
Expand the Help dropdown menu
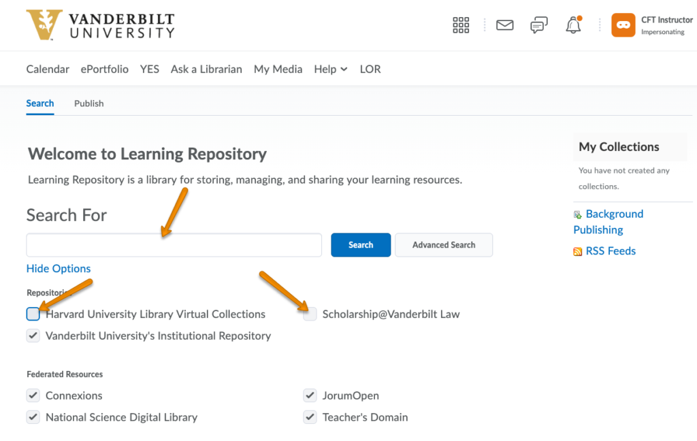[x=330, y=69]
